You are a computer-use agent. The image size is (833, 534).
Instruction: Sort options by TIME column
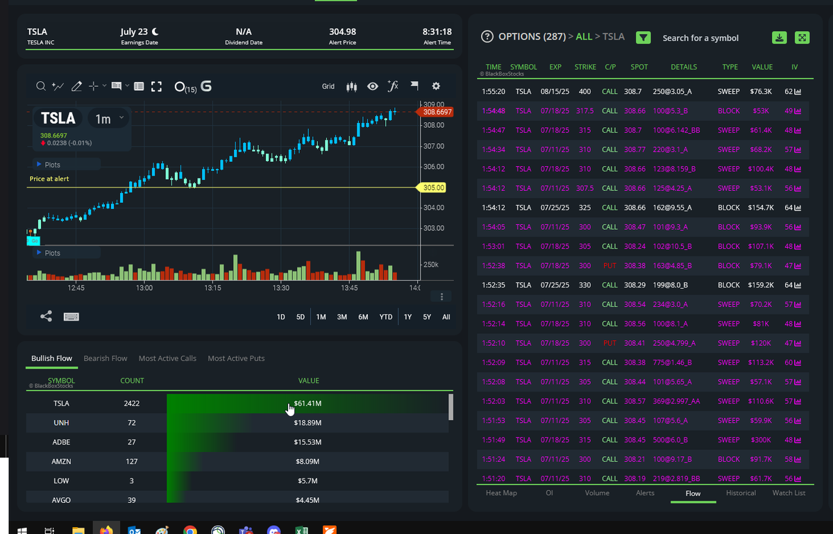[494, 67]
